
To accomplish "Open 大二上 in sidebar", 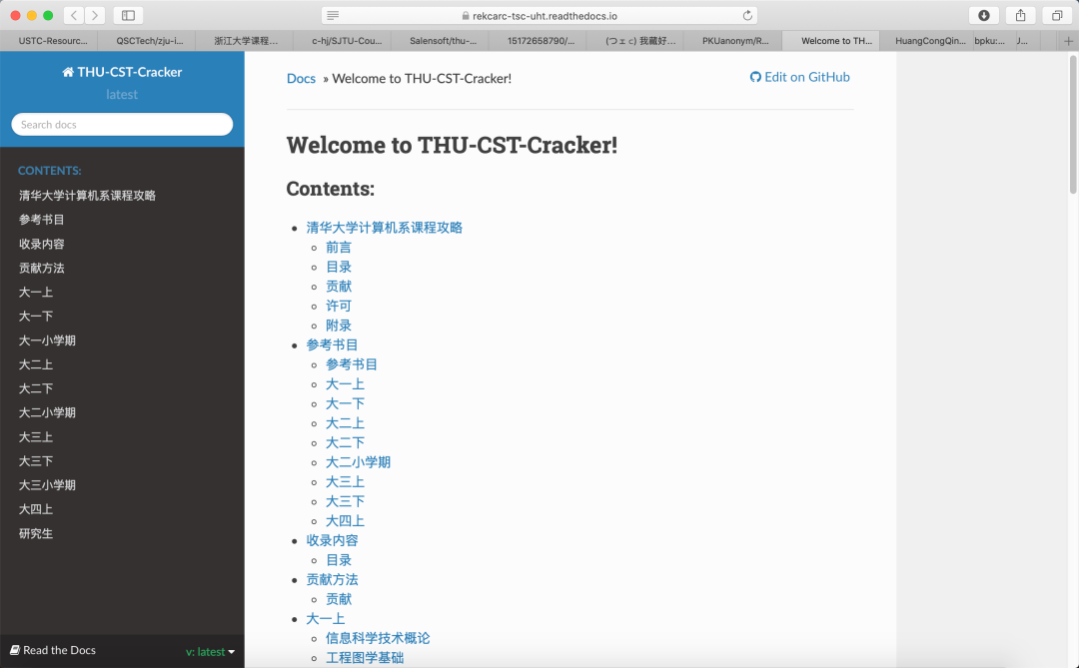I will point(36,363).
